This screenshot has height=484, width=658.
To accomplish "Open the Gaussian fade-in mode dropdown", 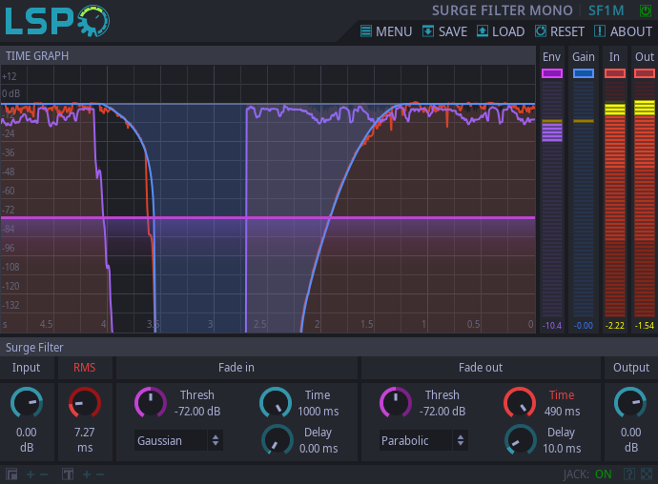I will (x=178, y=440).
